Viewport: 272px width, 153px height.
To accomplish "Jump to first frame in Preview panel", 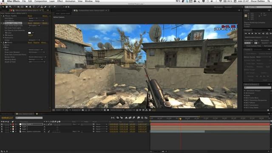I will tap(246, 34).
